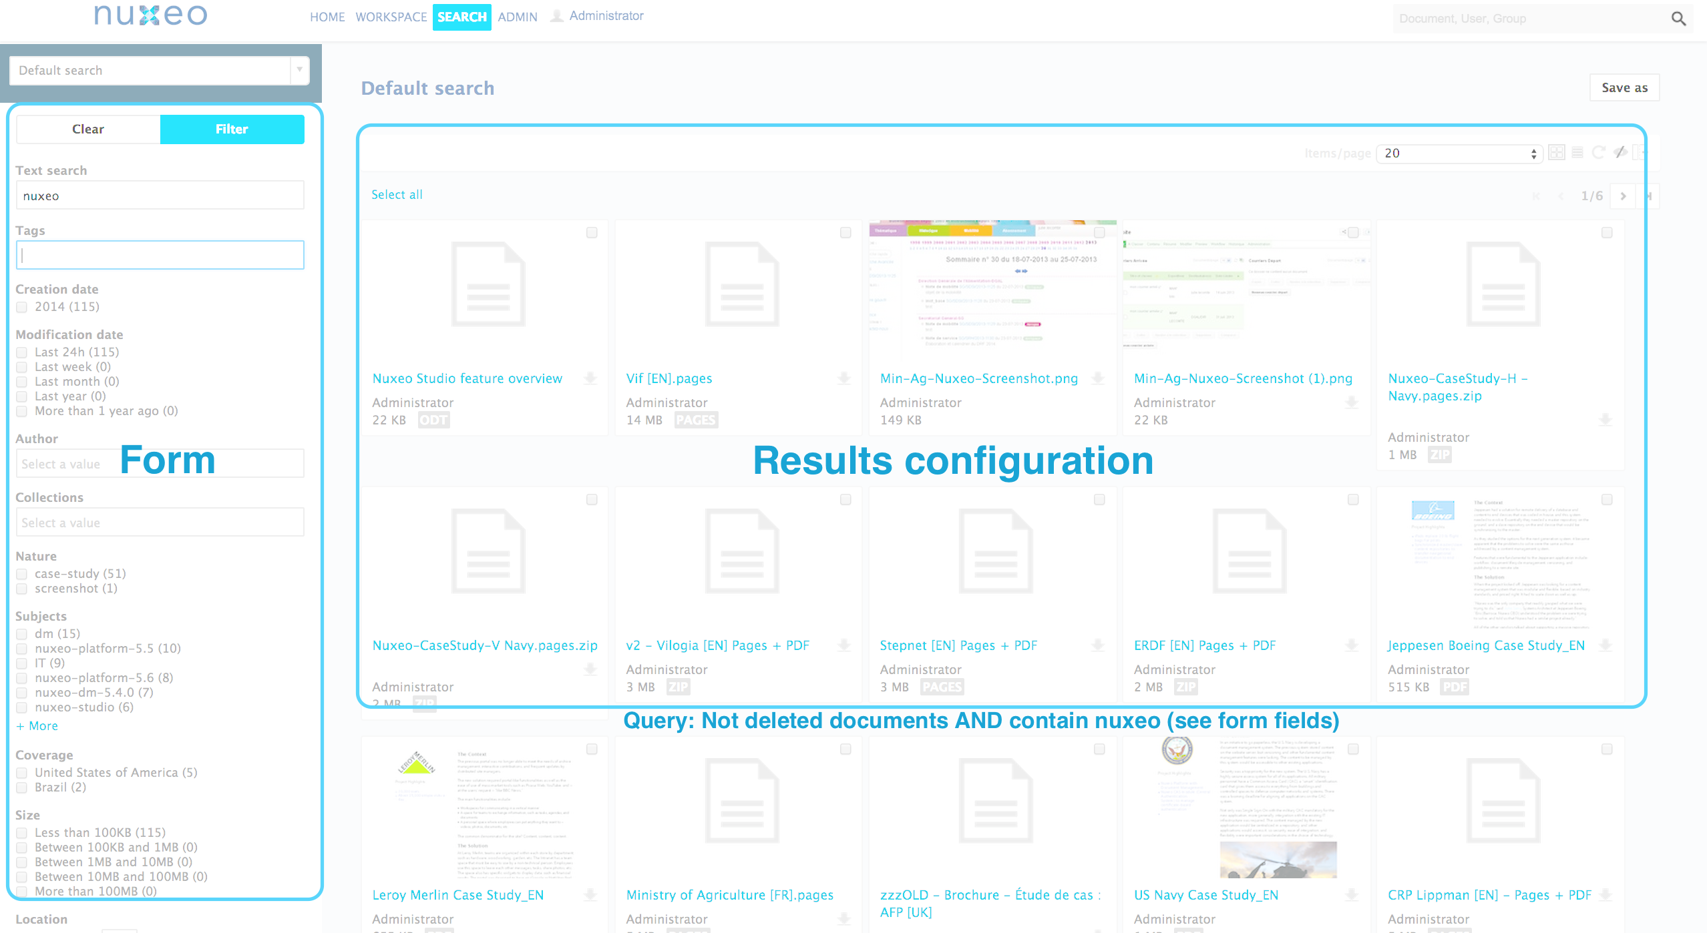Click the Clear button
1707x933 pixels.
[88, 129]
